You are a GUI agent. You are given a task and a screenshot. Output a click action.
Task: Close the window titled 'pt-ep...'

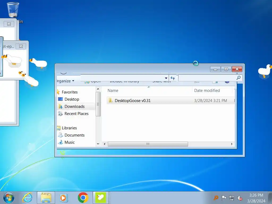[x=21, y=46]
